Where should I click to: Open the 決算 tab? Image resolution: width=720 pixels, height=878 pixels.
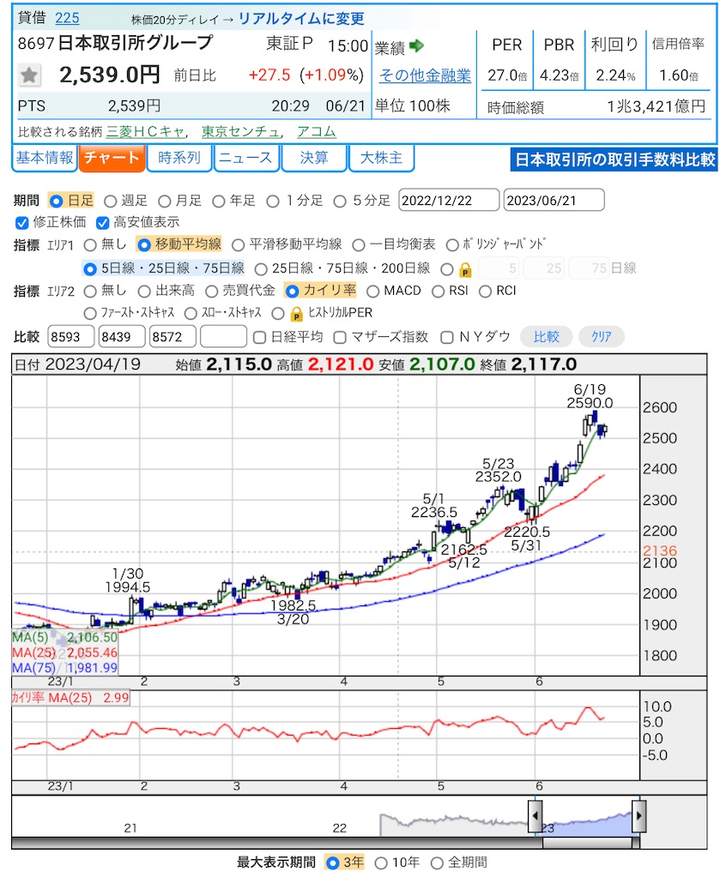click(314, 158)
